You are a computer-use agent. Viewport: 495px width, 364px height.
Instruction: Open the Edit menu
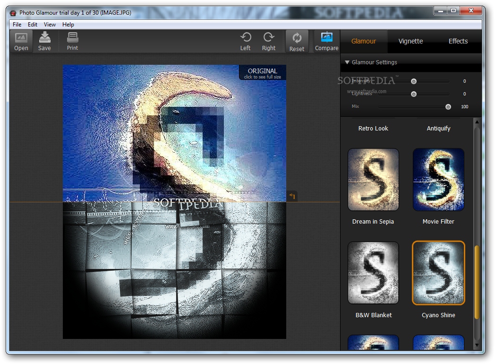pos(33,24)
